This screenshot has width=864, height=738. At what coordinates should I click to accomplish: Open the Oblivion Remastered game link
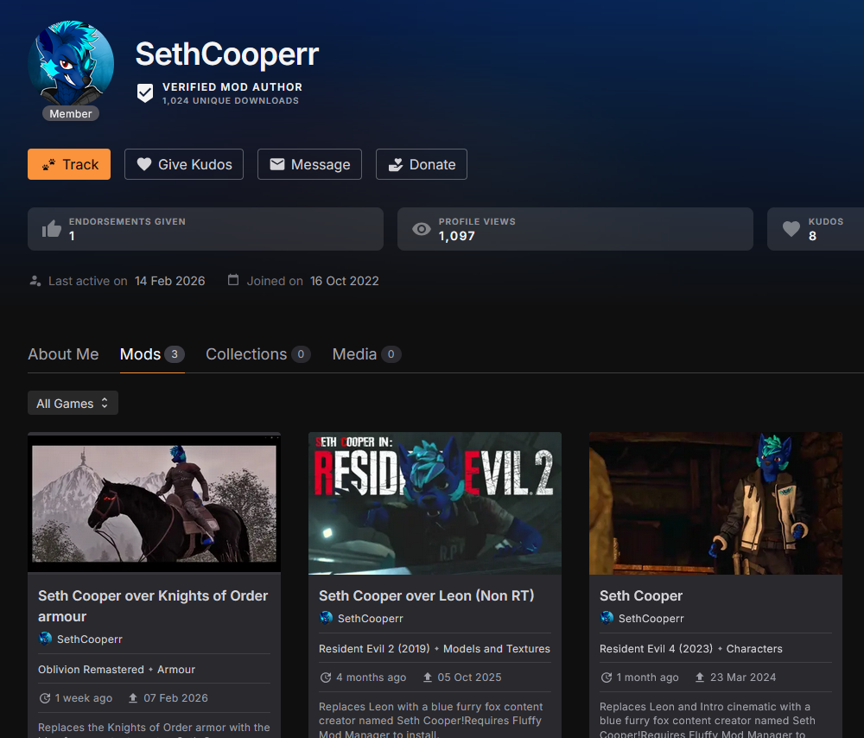tap(91, 669)
